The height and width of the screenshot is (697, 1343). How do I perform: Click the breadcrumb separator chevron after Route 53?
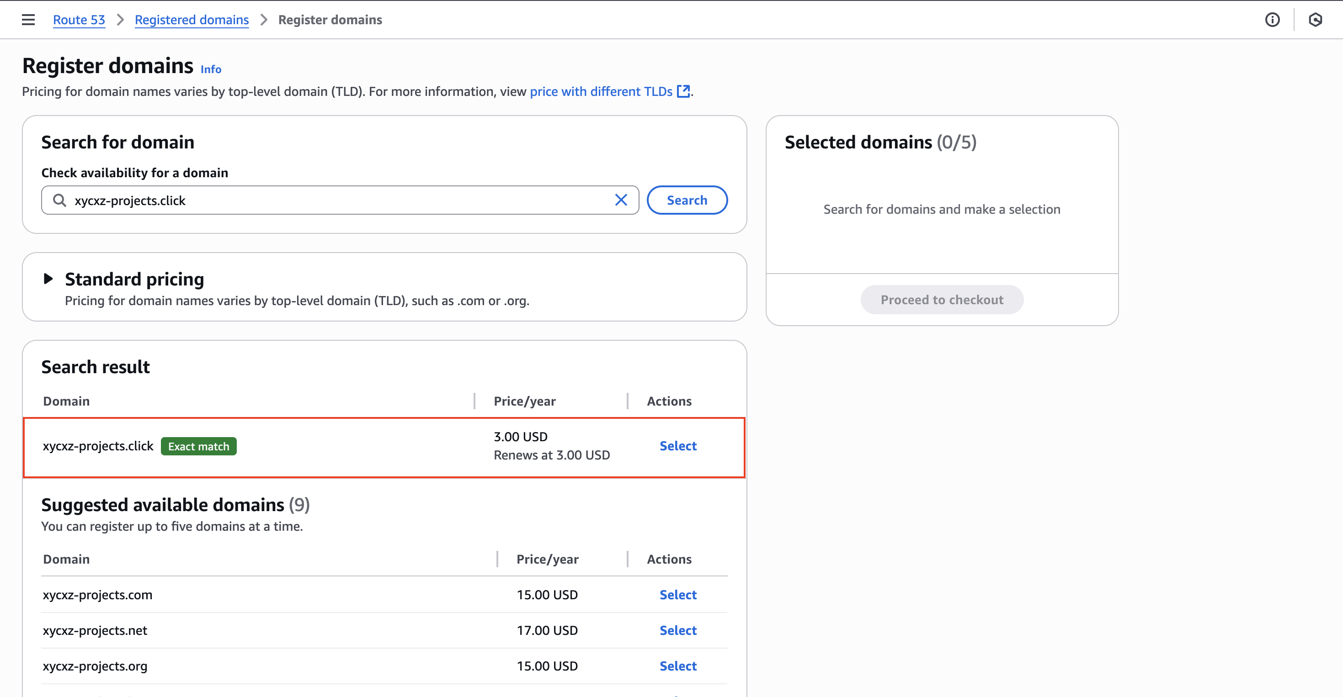tap(120, 19)
